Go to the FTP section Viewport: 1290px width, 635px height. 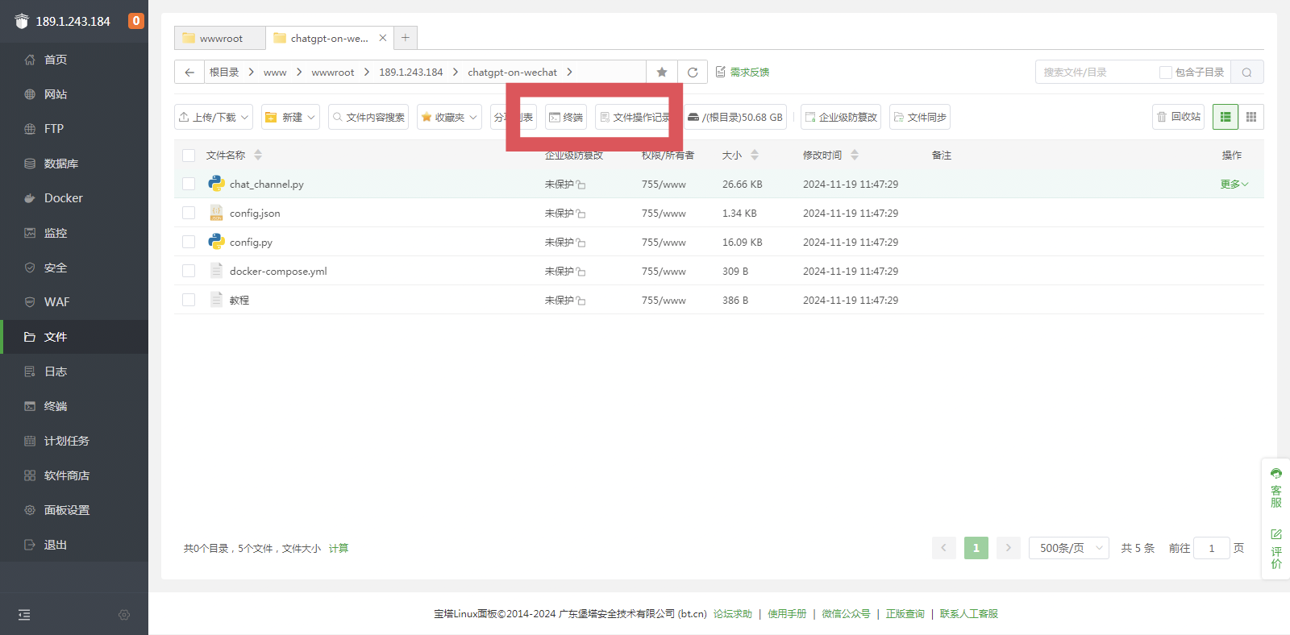[x=53, y=129]
